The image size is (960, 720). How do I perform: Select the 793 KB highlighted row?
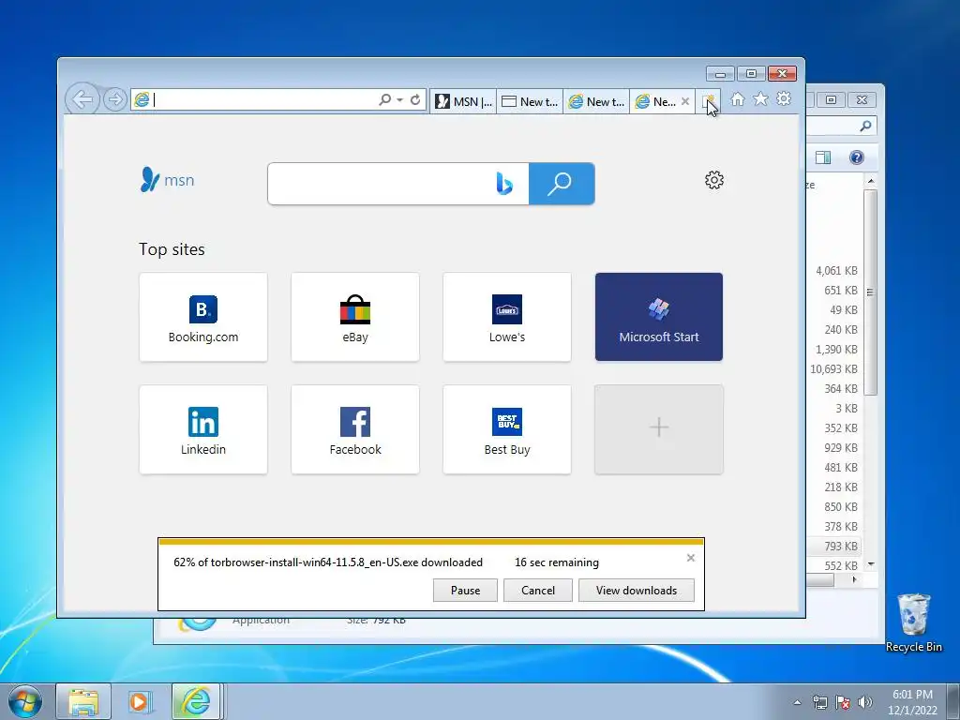coord(834,547)
